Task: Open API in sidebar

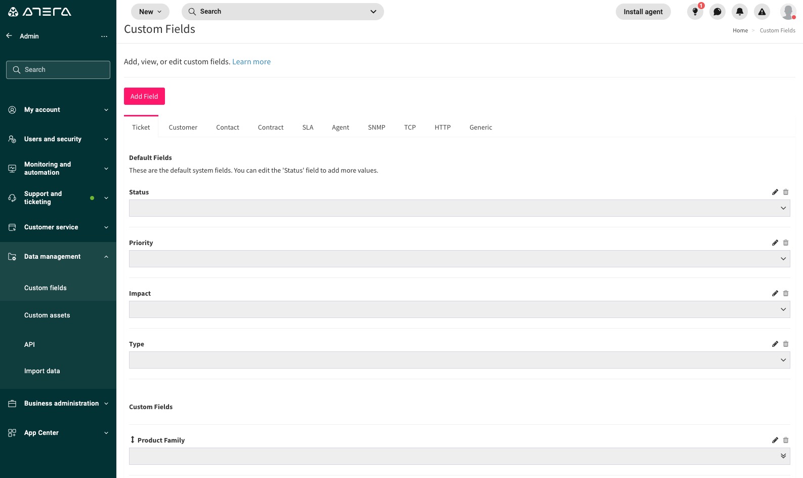Action: tap(29, 344)
